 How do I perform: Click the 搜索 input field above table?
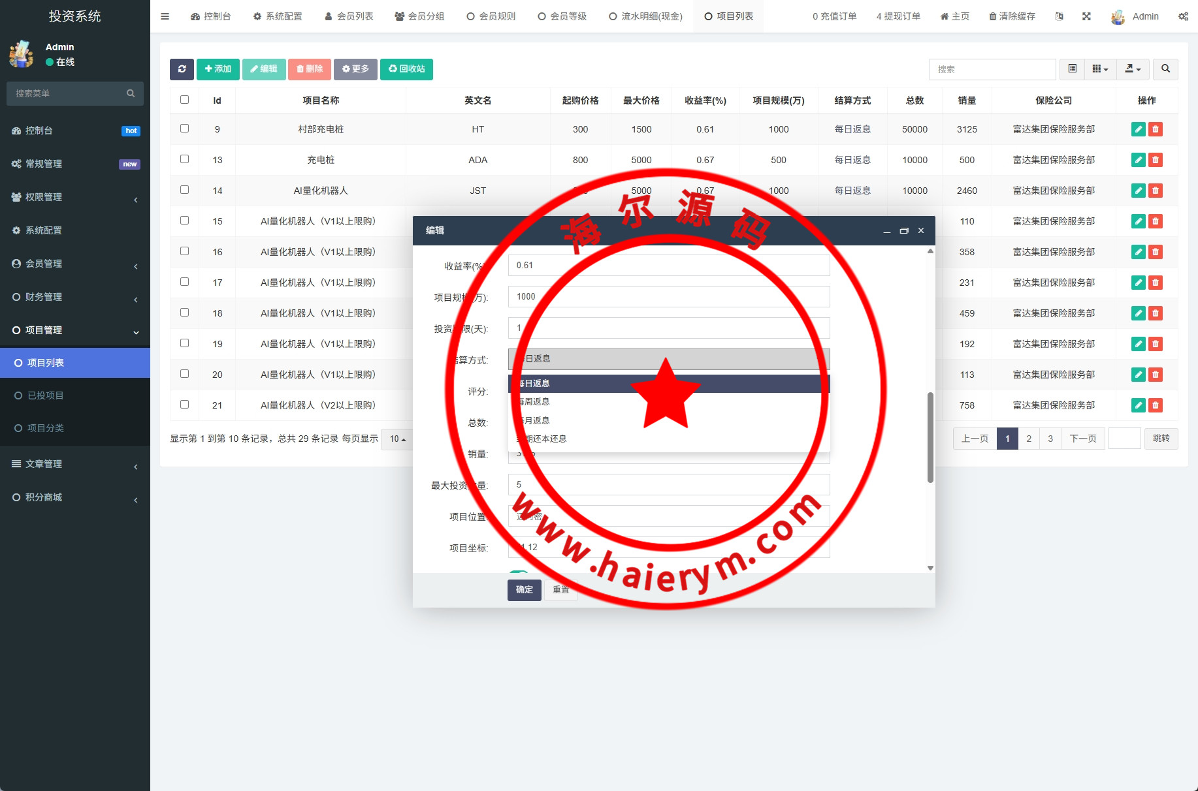pyautogui.click(x=992, y=69)
